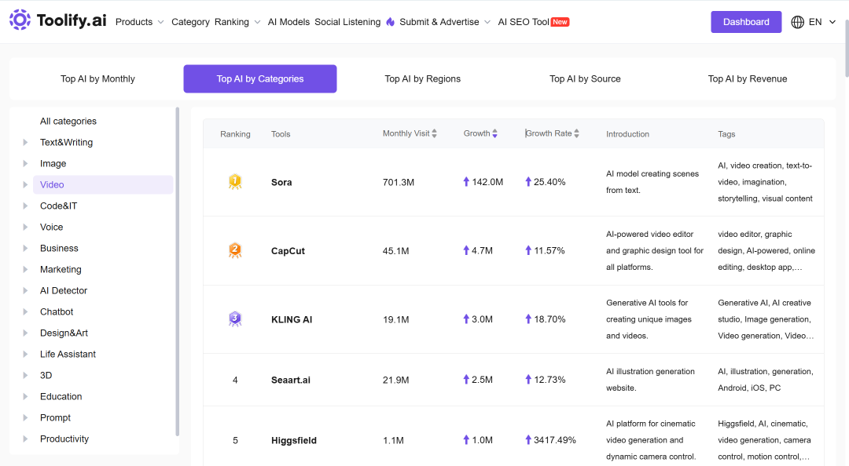Click the Toolify.ai logo icon
The width and height of the screenshot is (849, 466).
(x=20, y=20)
